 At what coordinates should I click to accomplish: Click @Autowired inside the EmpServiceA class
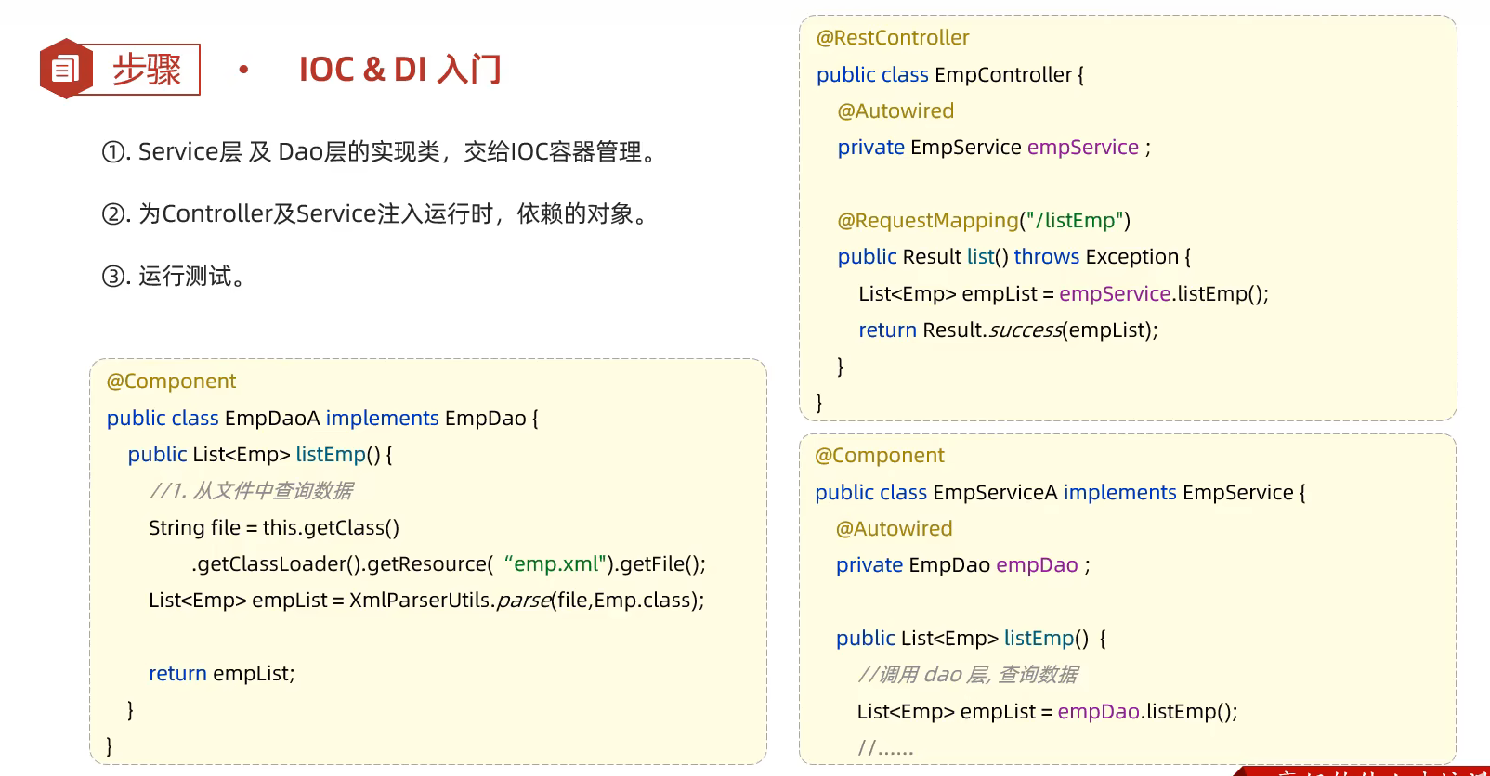tap(894, 529)
